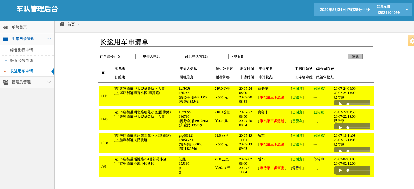Open the orange settings gear panel
This screenshot has width=414, height=189.
[411, 41]
